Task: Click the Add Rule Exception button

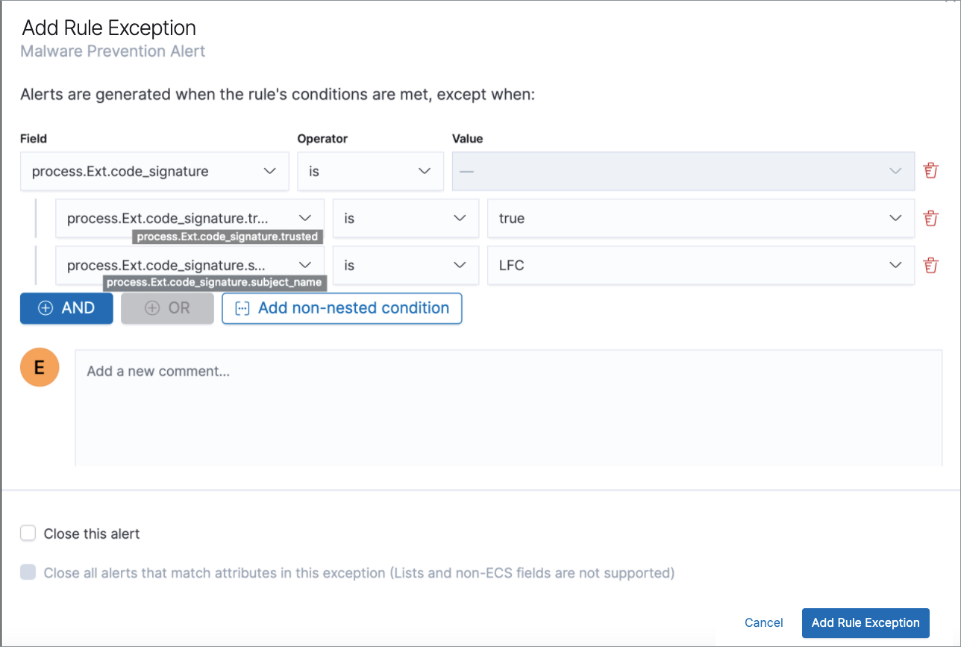Action: tap(865, 622)
